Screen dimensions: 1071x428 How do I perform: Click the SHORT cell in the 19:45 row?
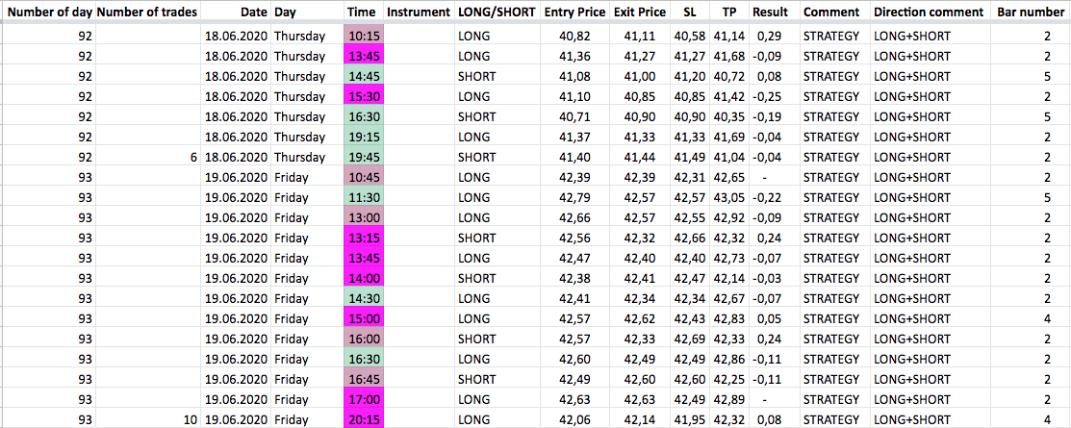tap(477, 157)
